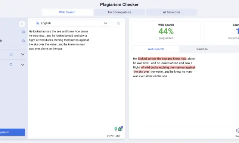Screen dimensions: 239x143
Task: Click the report icon at bottom right
Action: tap(238, 131)
